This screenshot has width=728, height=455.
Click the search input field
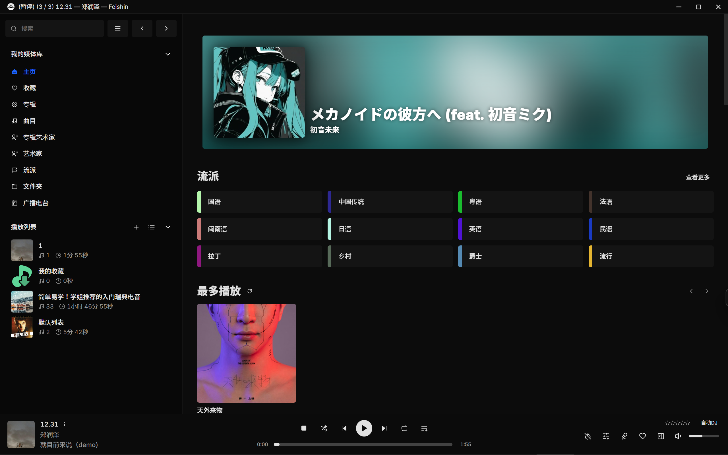tap(54, 28)
